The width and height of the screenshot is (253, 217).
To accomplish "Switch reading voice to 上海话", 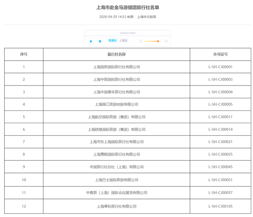I will 123,40.
